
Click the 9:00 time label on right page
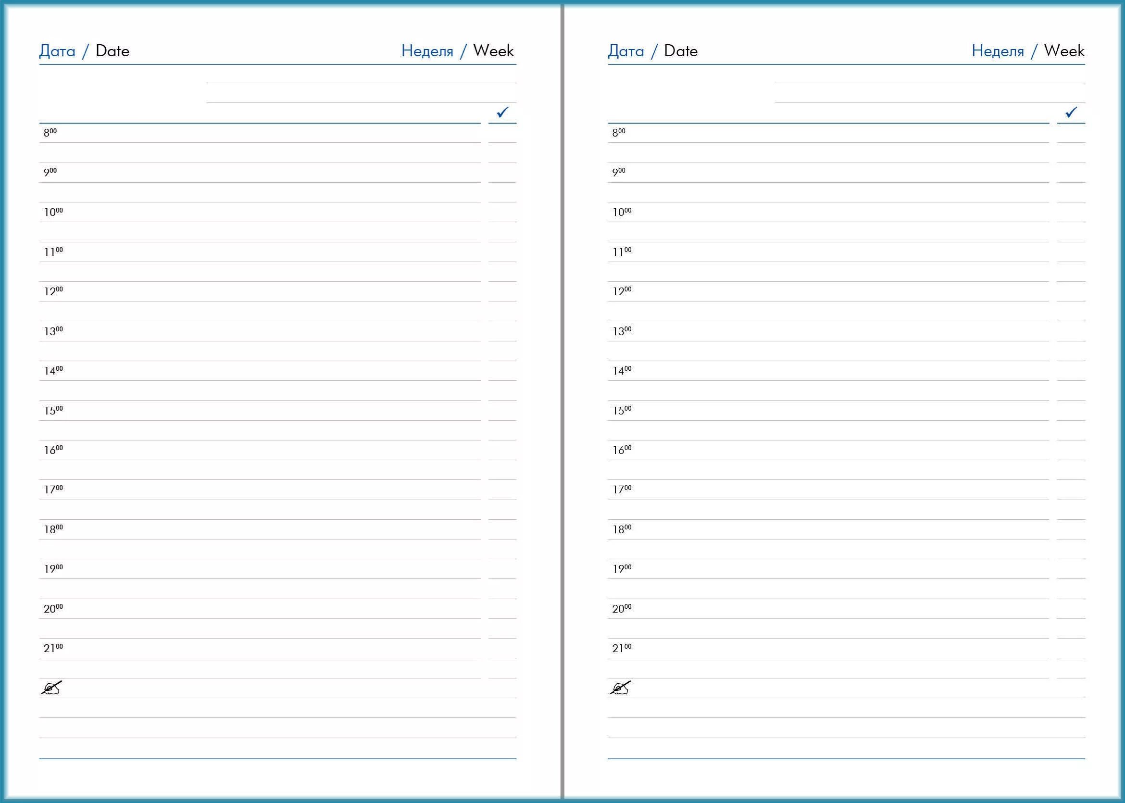[x=618, y=172]
